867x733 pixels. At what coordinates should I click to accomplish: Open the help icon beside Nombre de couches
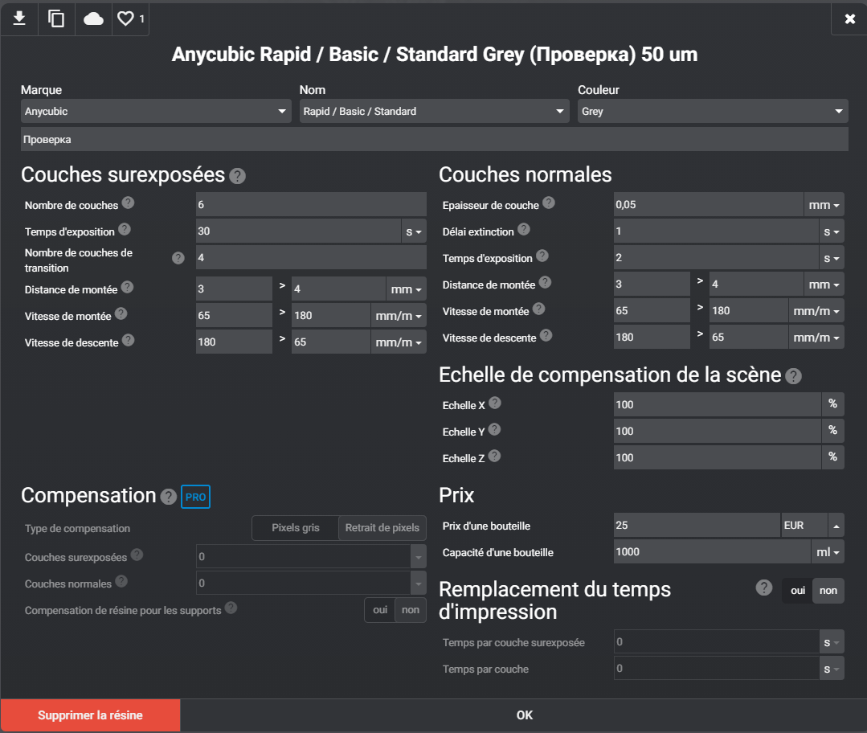[x=128, y=203]
